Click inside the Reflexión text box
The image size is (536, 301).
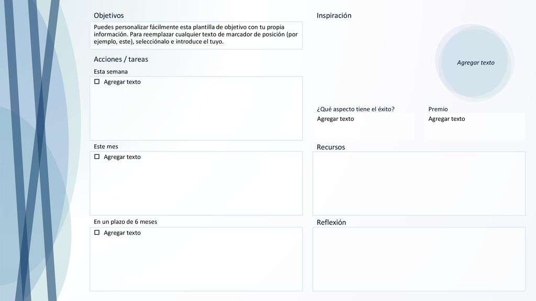coord(419,259)
